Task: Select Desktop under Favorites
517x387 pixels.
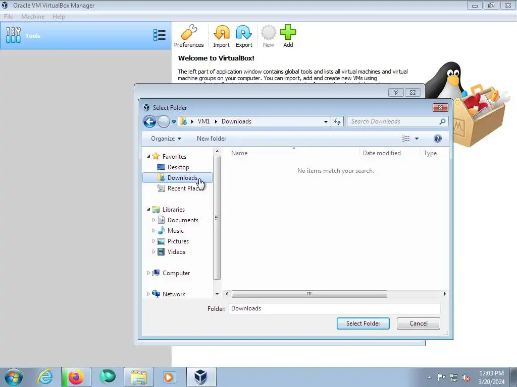Action: (x=178, y=167)
